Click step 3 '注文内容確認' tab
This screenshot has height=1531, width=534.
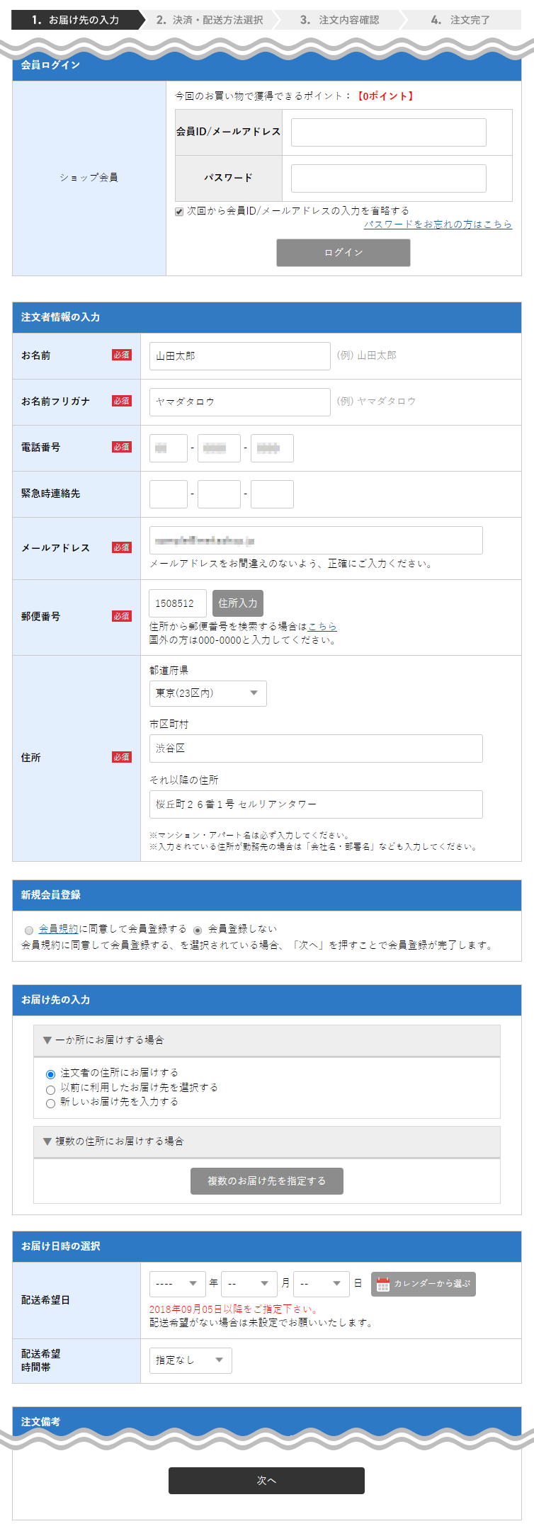click(339, 20)
